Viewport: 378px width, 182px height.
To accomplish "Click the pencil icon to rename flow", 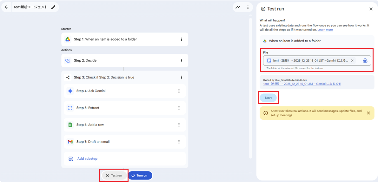I will pyautogui.click(x=53, y=7).
